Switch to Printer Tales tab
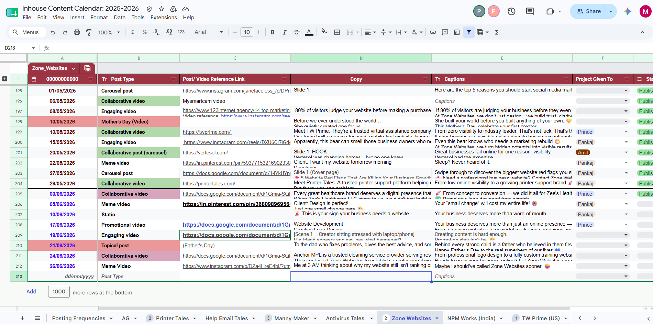The width and height of the screenshot is (653, 324). 172,318
